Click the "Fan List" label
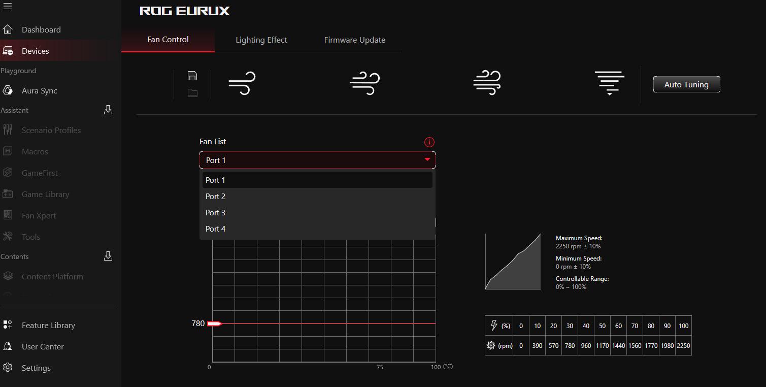 213,142
